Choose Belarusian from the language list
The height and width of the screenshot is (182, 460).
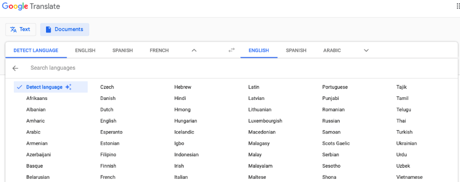(38, 177)
